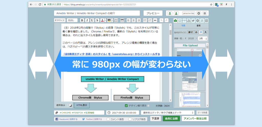Save as draft with 下書き
The height and width of the screenshot is (127, 262).
(x=156, y=119)
